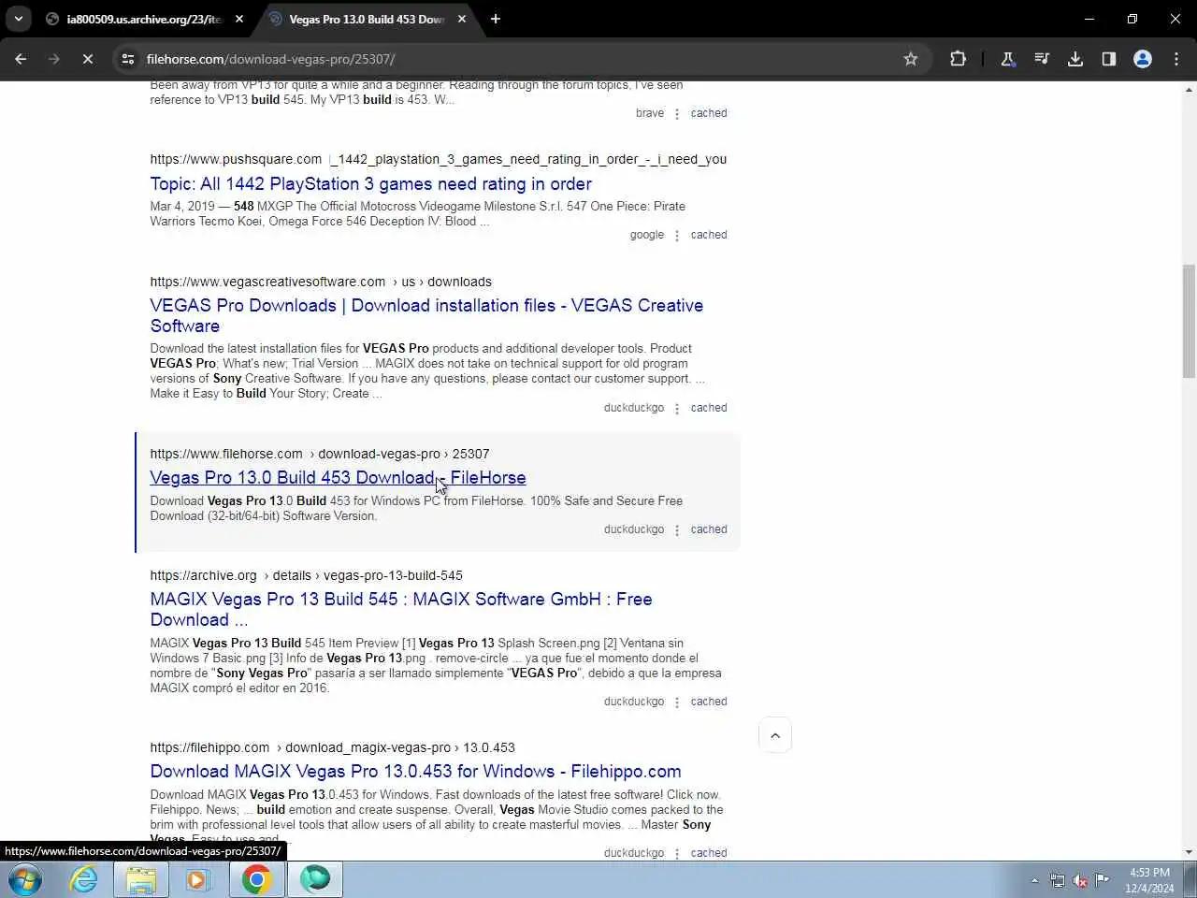Click the back-to-top arrow button
This screenshot has height=898, width=1197.
(x=775, y=735)
